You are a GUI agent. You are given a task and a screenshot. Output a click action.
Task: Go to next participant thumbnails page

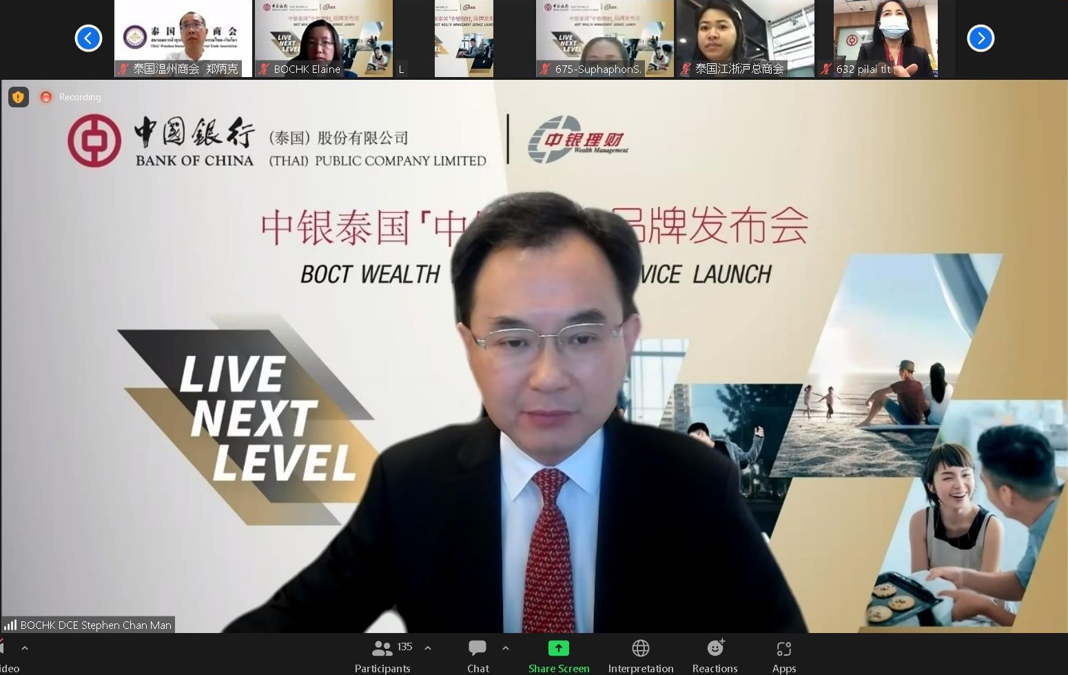pos(980,38)
